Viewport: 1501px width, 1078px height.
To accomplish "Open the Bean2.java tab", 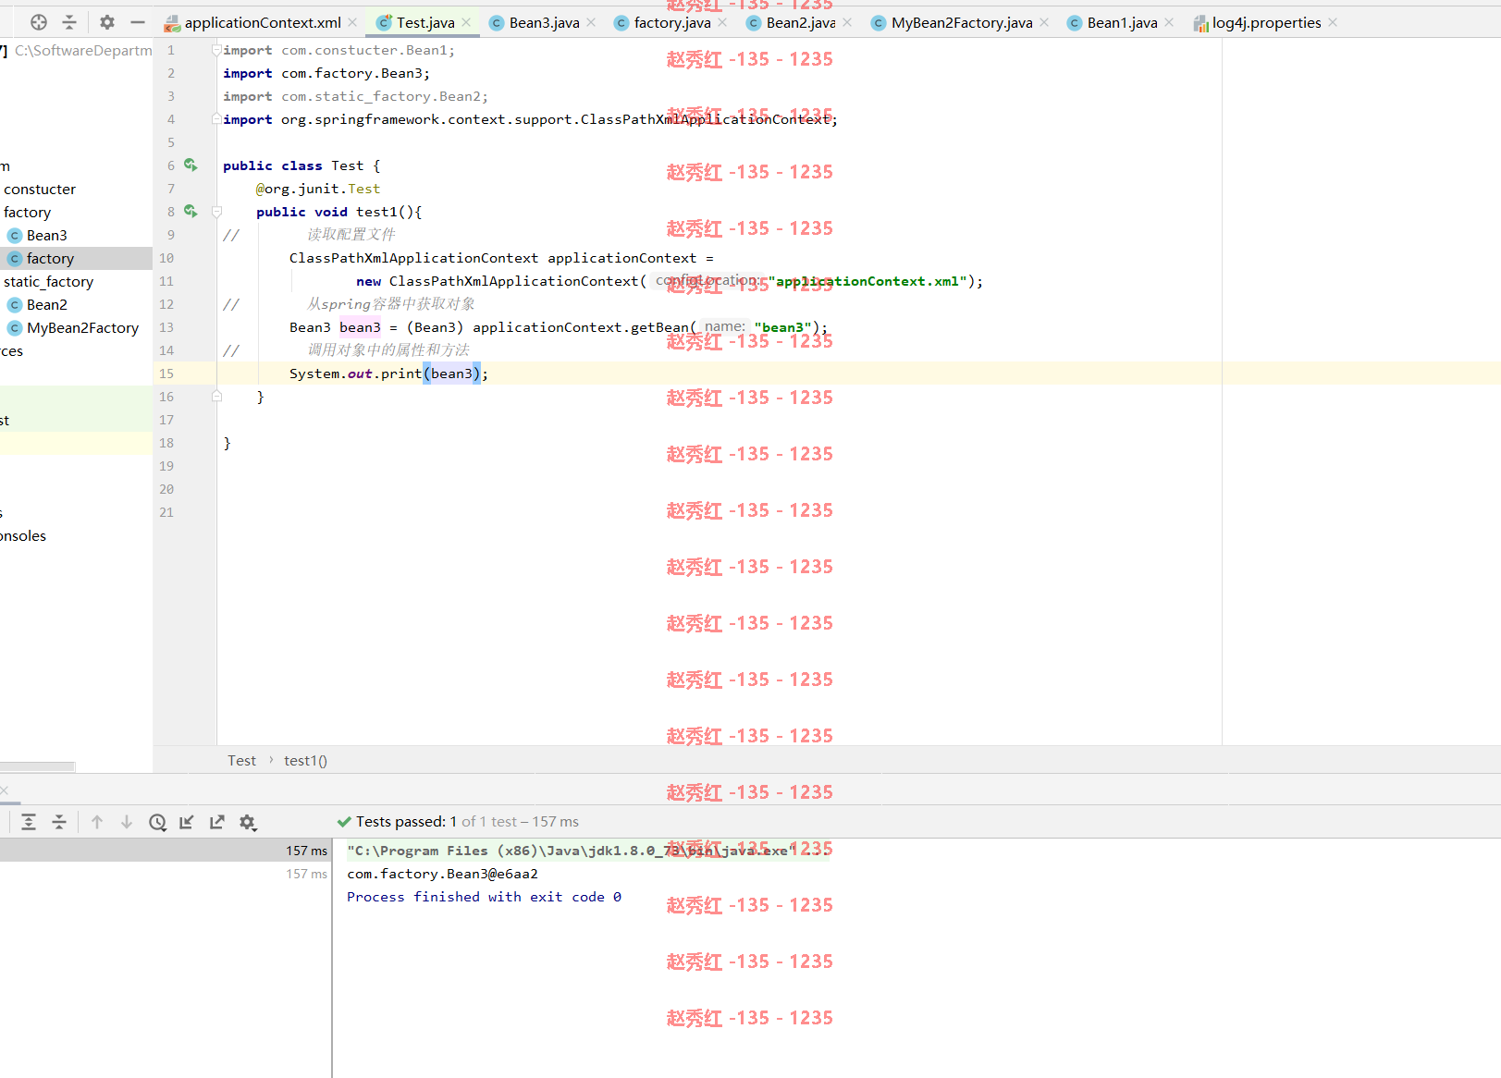I will [x=801, y=22].
